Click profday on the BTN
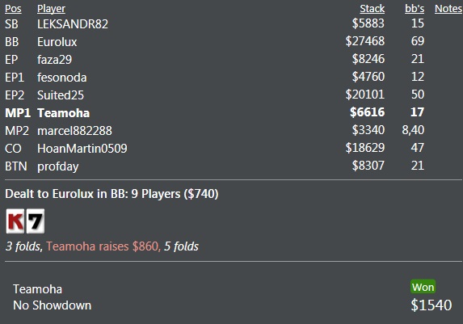The image size is (463, 324). [58, 166]
